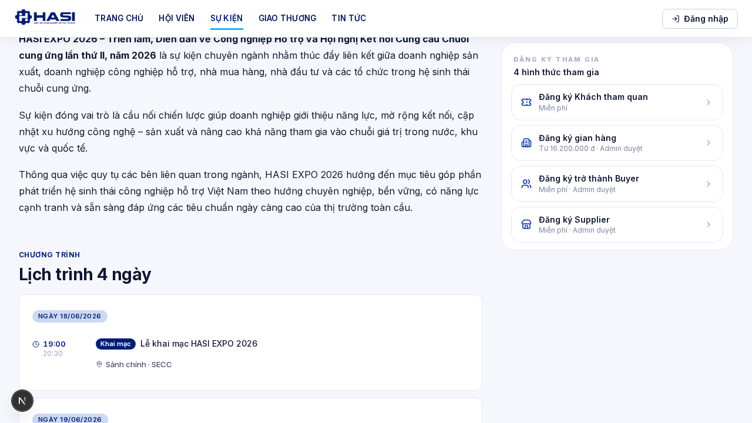Click the HASI logo
This screenshot has height=423, width=752.
click(x=45, y=17)
